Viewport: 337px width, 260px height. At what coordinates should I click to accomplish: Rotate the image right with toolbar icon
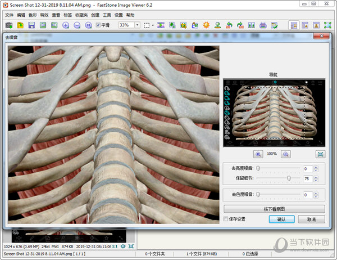coord(240,25)
